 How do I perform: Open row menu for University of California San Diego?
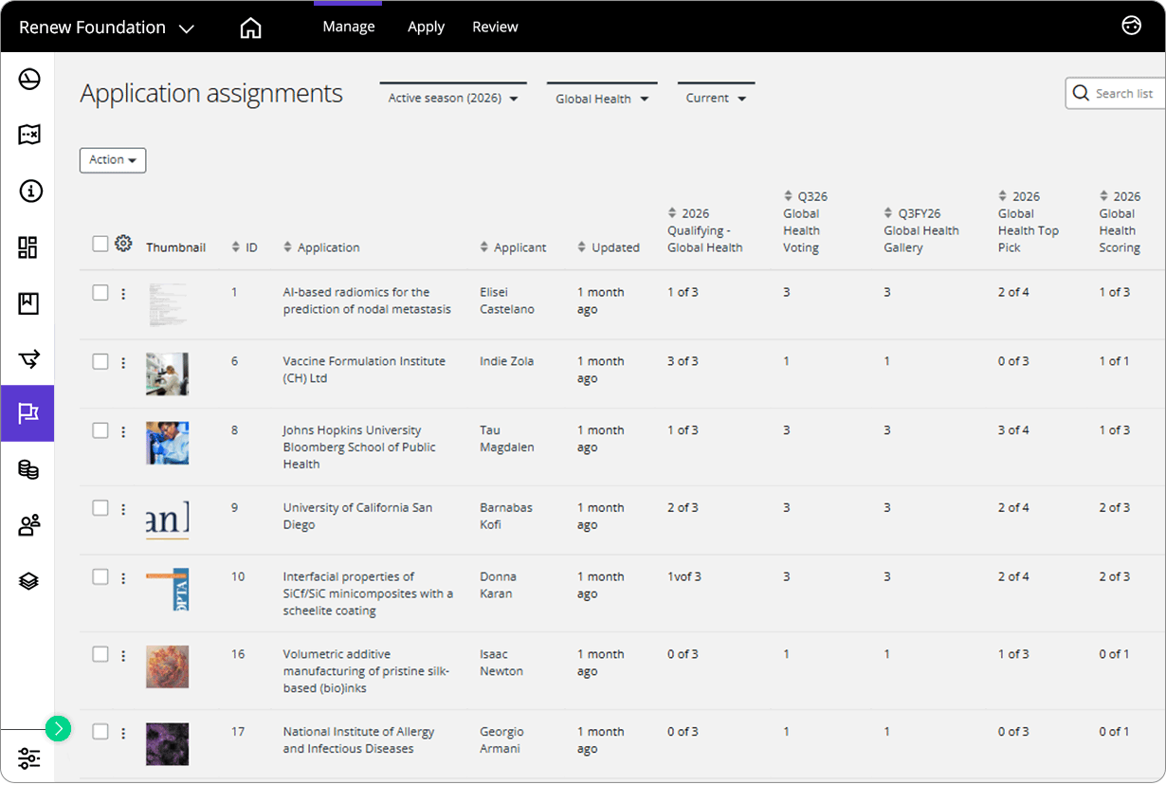pyautogui.click(x=123, y=509)
